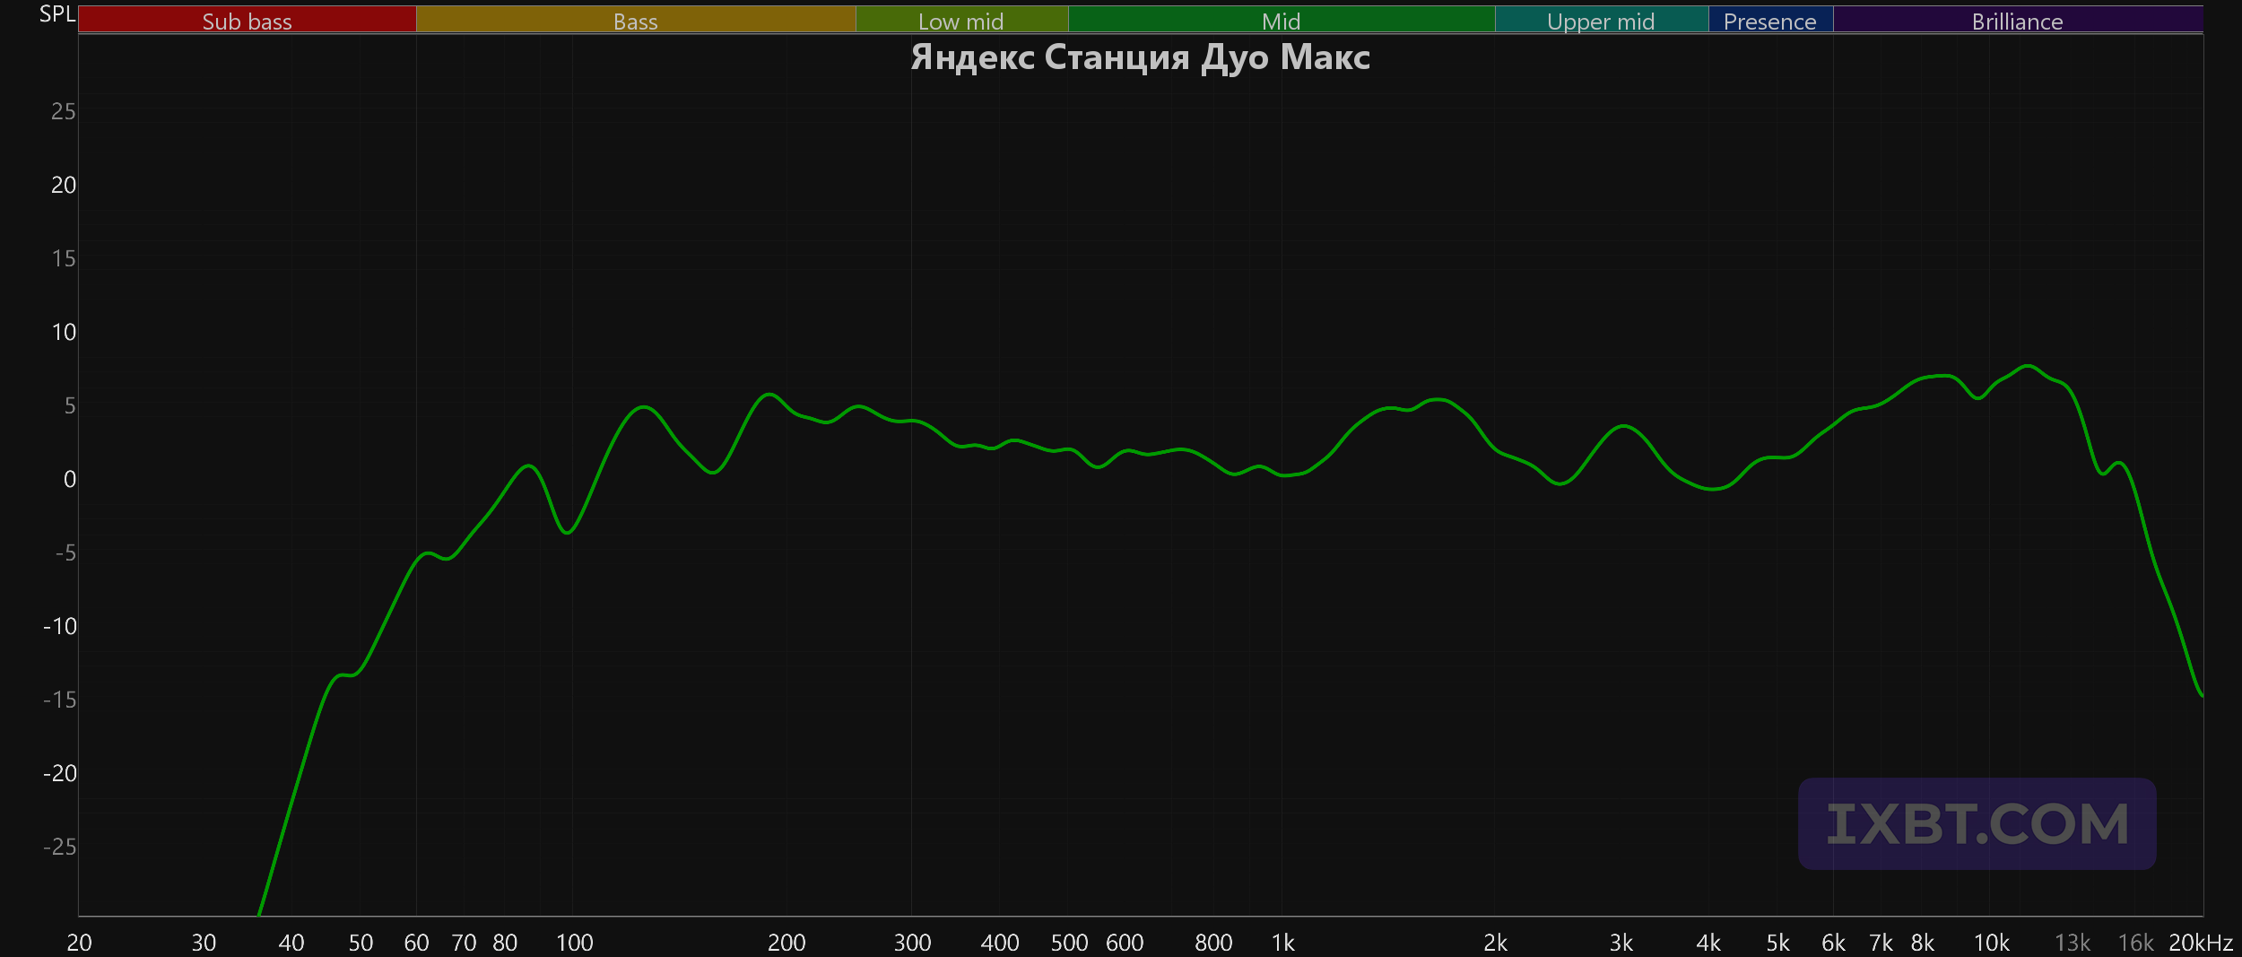Select the 500 Hz frequency tick label
Image resolution: width=2242 pixels, height=957 pixels.
pyautogui.click(x=1069, y=943)
